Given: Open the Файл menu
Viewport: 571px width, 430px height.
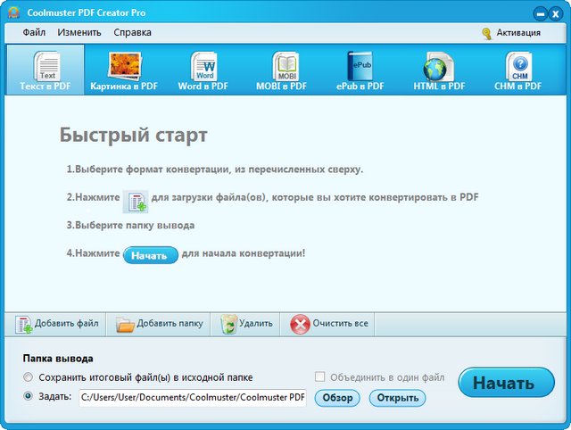Looking at the screenshot, I should [35, 32].
